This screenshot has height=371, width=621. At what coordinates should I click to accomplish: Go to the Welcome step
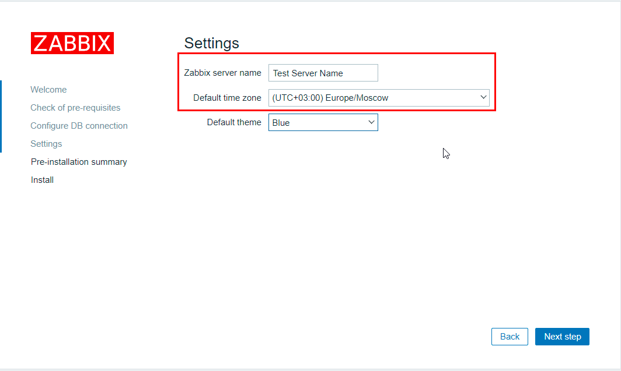click(48, 90)
